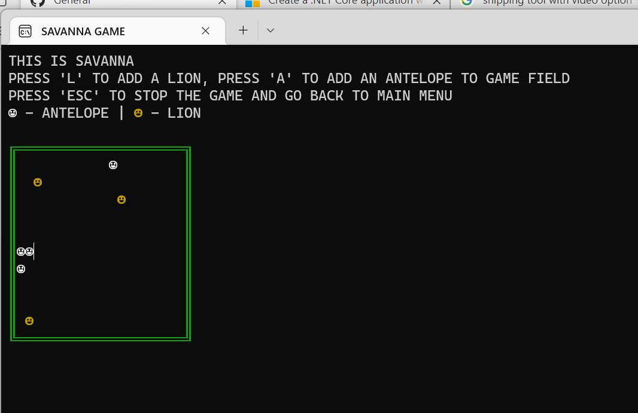The width and height of the screenshot is (638, 413).
Task: Open the terminal tab dropdown chevron
Action: point(270,30)
